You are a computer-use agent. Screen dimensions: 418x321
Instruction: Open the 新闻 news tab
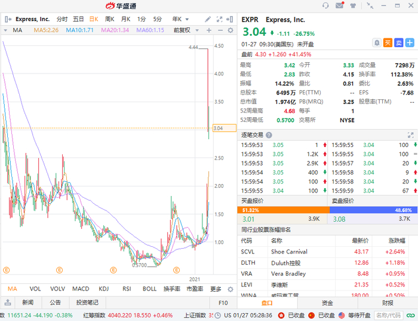[27, 302]
